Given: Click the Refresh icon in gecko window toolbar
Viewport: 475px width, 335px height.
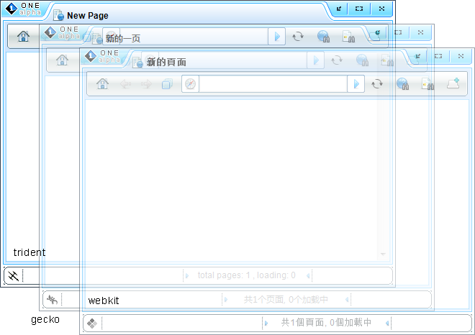Looking at the screenshot, I should (337, 60).
